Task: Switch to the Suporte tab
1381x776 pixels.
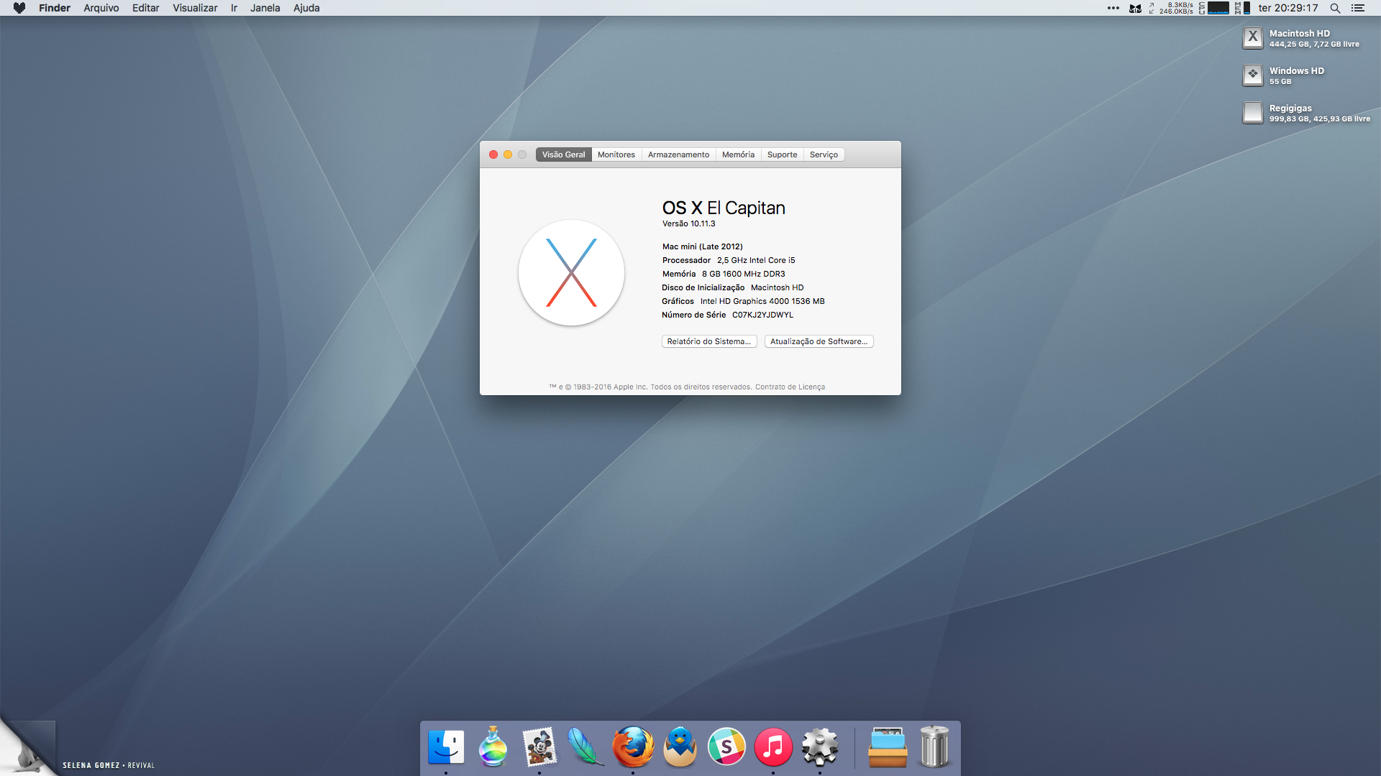Action: pos(782,154)
